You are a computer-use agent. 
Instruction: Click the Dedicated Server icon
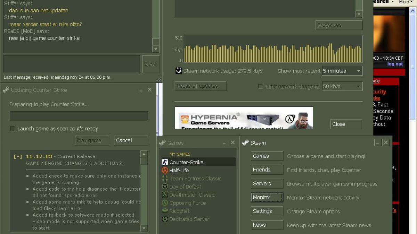(x=165, y=219)
